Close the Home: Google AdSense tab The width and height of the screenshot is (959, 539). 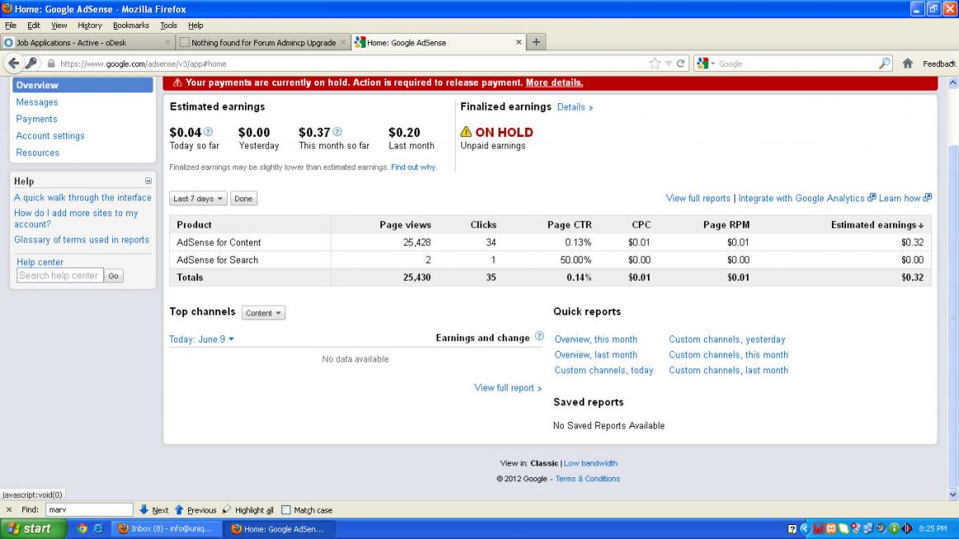coord(518,42)
